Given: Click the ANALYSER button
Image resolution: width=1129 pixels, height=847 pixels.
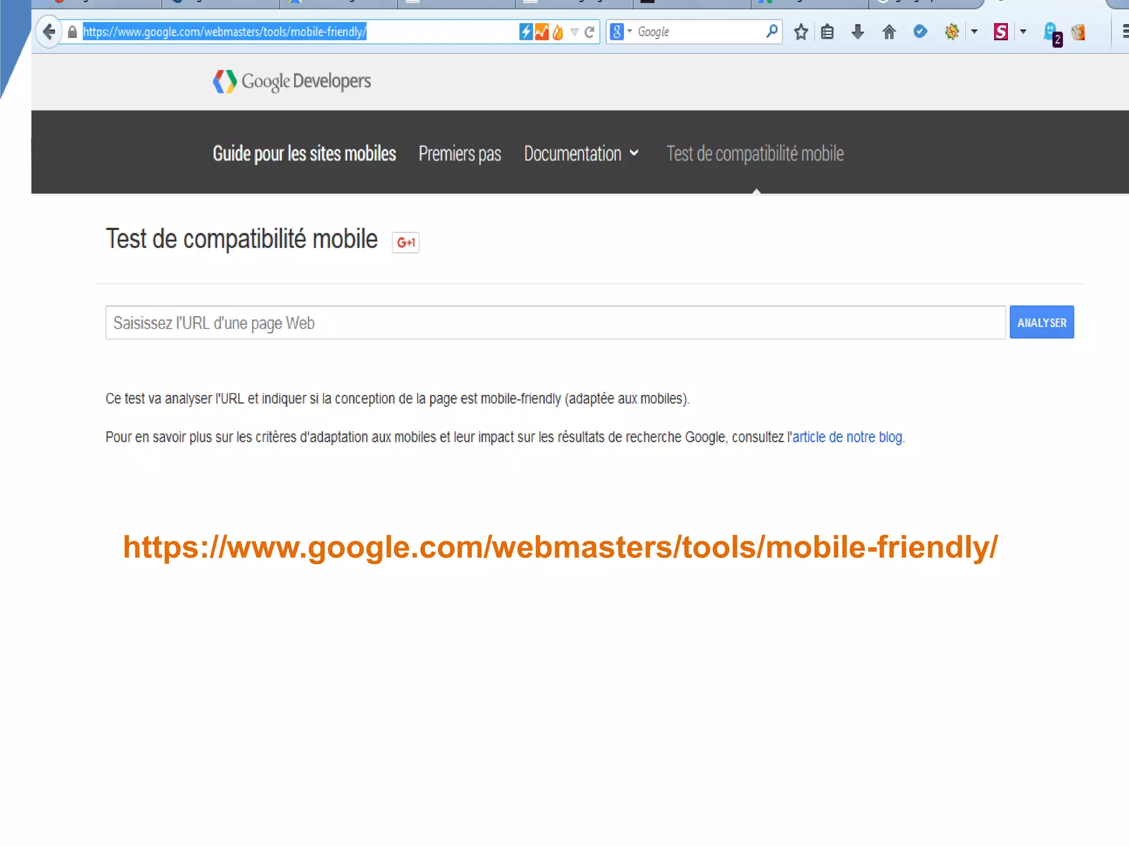Looking at the screenshot, I should (x=1042, y=323).
